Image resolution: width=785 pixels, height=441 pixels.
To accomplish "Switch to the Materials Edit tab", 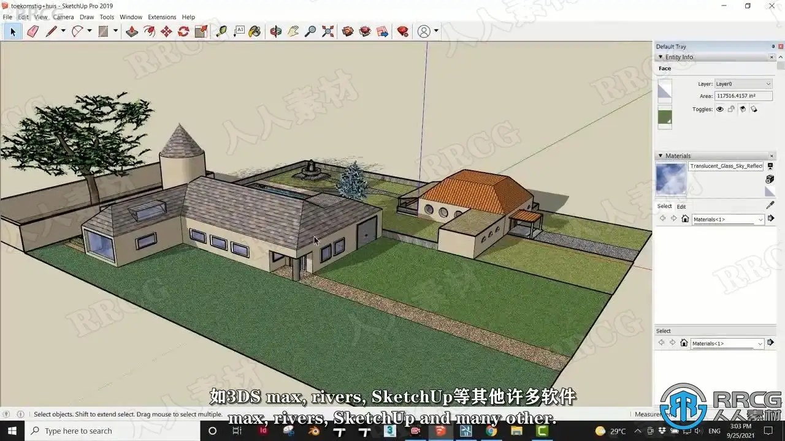I will pyautogui.click(x=681, y=206).
